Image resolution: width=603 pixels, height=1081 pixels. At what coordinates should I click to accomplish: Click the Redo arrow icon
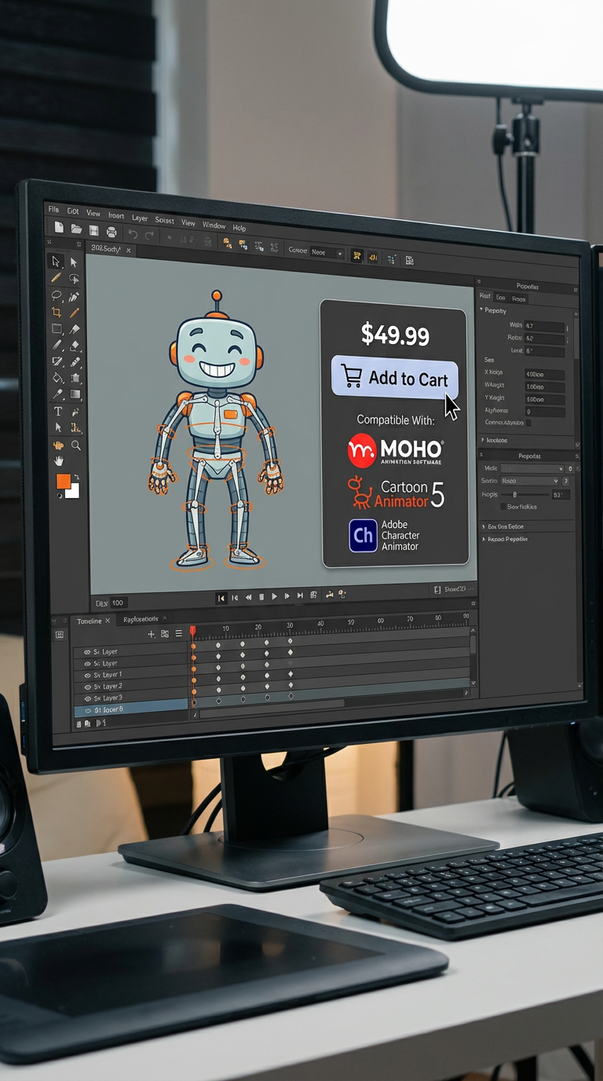point(149,234)
